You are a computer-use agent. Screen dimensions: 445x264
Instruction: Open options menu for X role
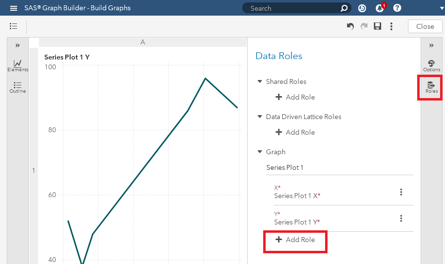(401, 192)
